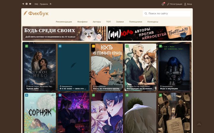
Task: Click green badge on Игра в эмуляцию cover
Action: click(160, 46)
